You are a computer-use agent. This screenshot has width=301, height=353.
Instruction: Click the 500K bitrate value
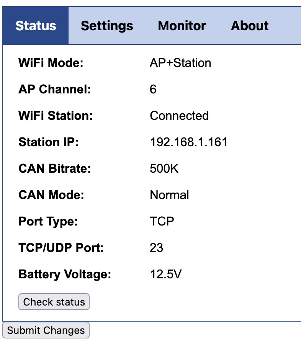coord(164,168)
